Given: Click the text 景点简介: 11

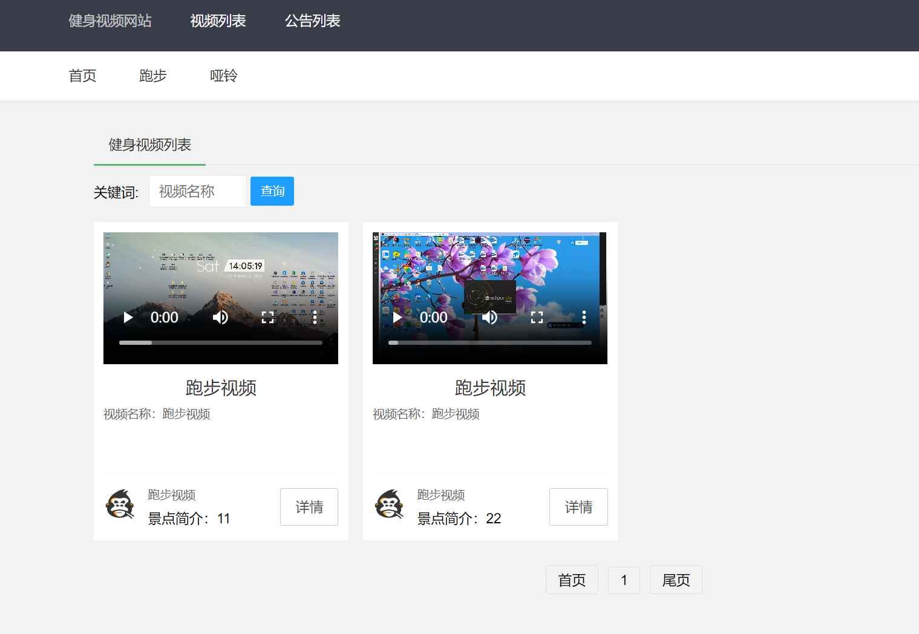Looking at the screenshot, I should point(189,518).
